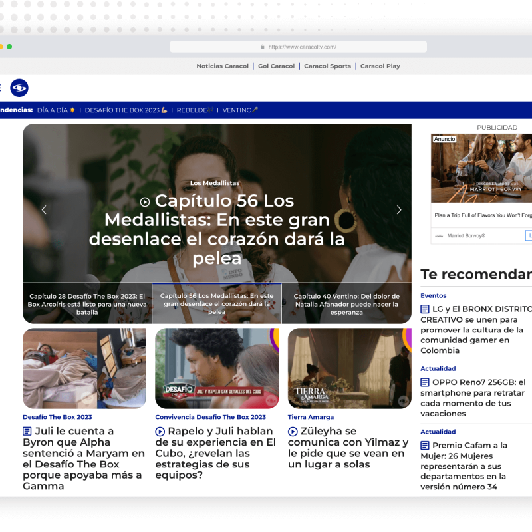Read Züleyha se comunica con Yilmaz article
The height and width of the screenshot is (532, 532).
point(348,448)
